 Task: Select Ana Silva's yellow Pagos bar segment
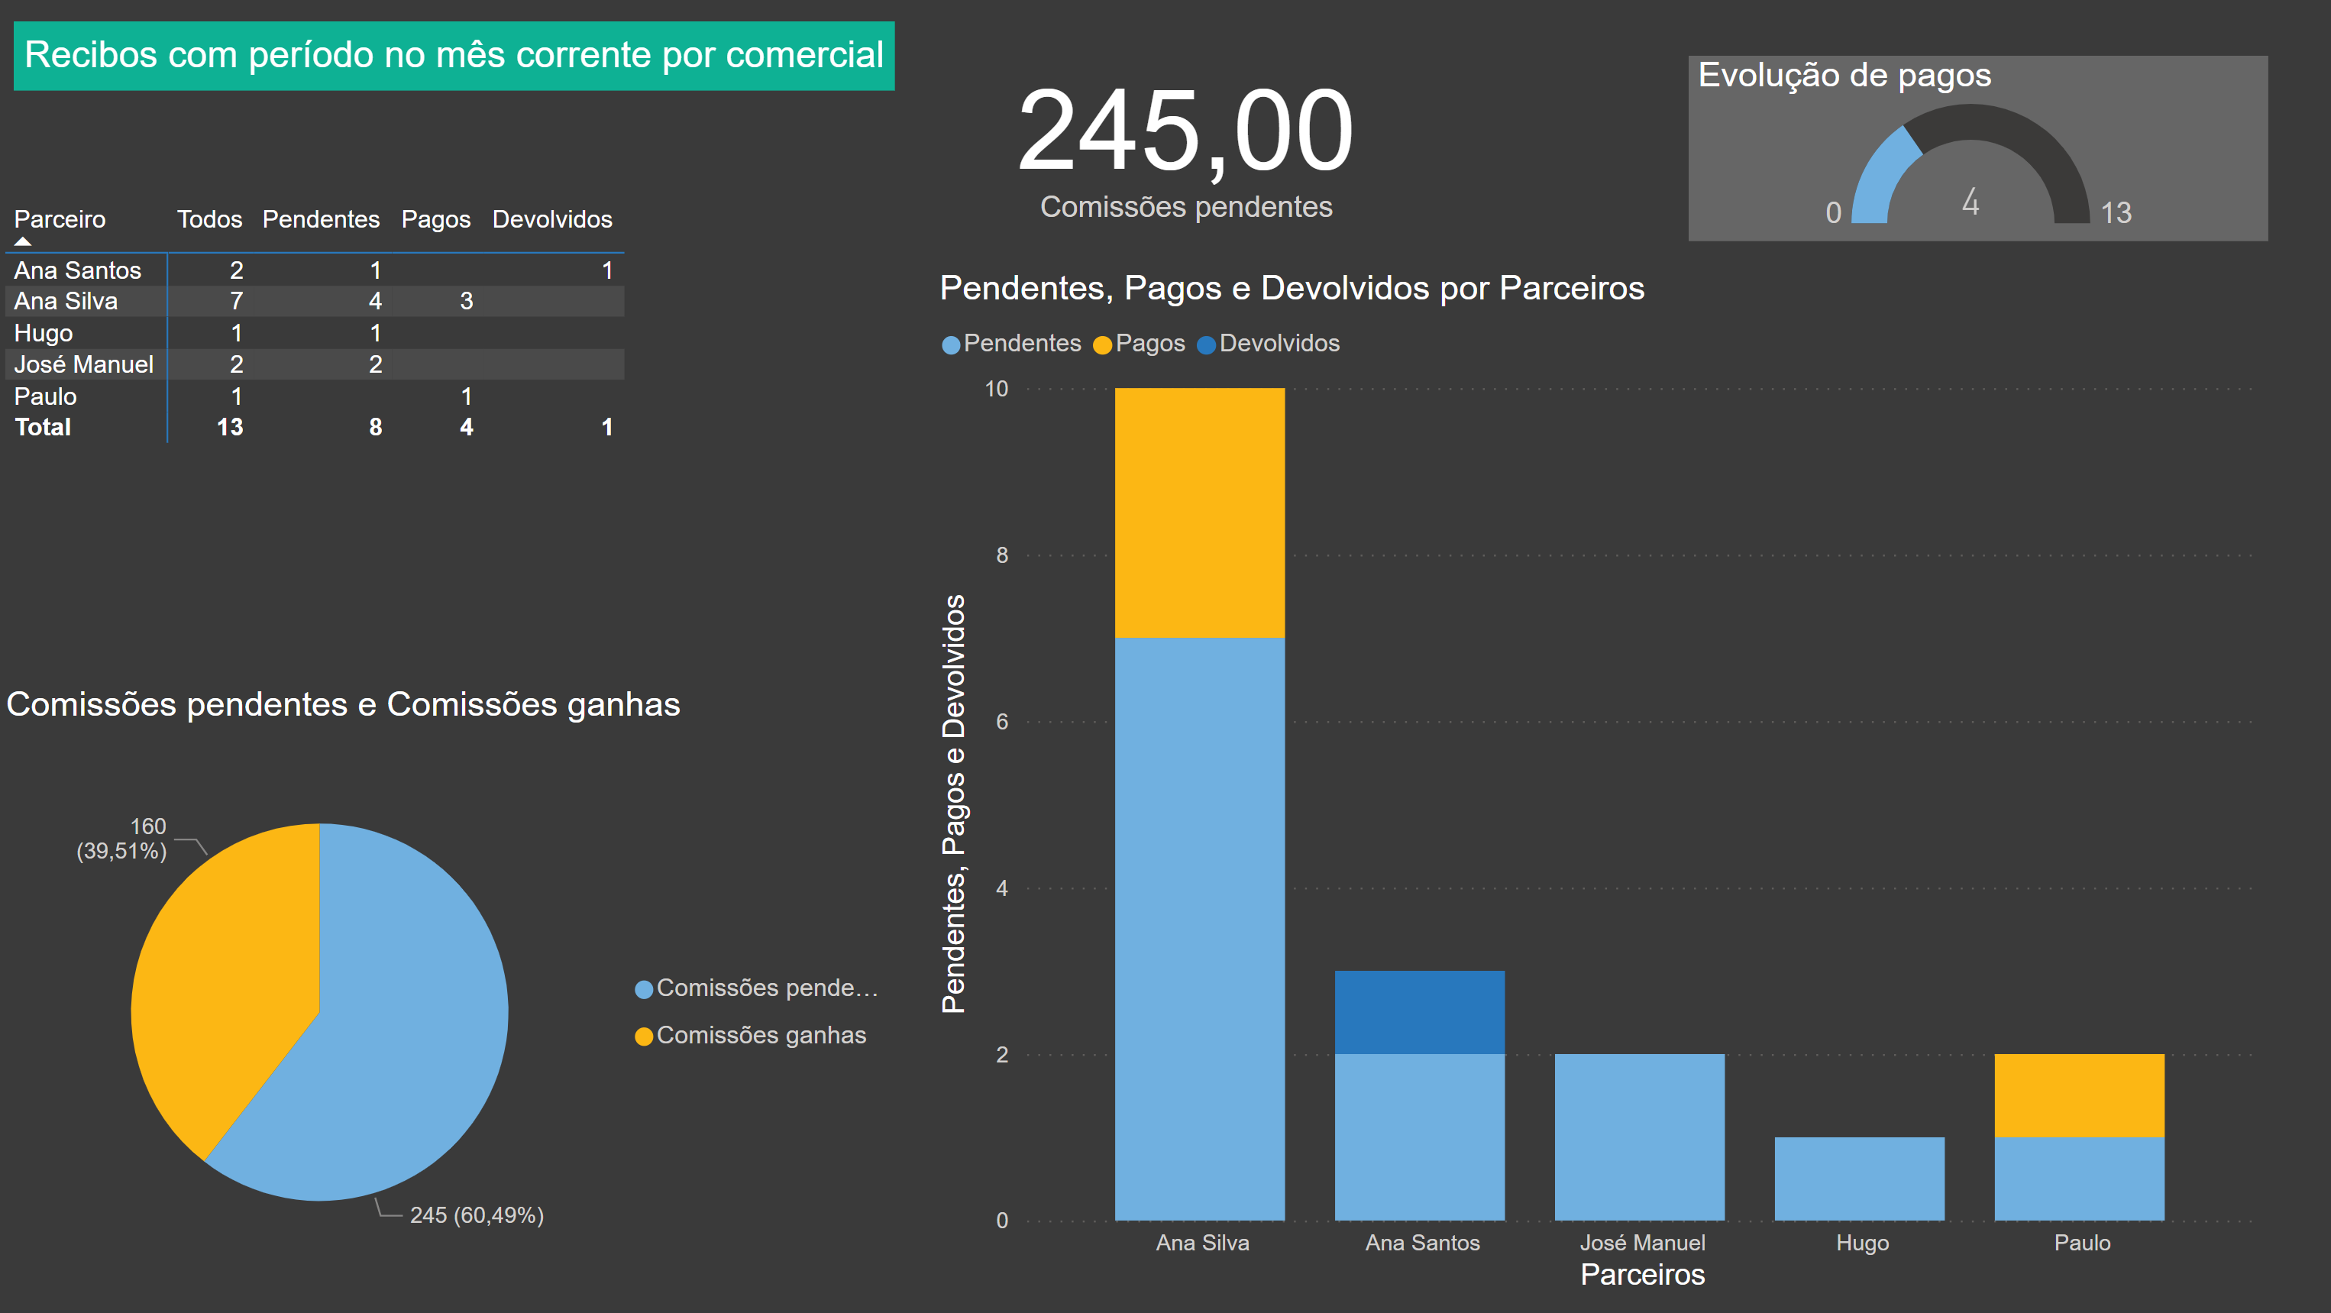pos(1199,513)
